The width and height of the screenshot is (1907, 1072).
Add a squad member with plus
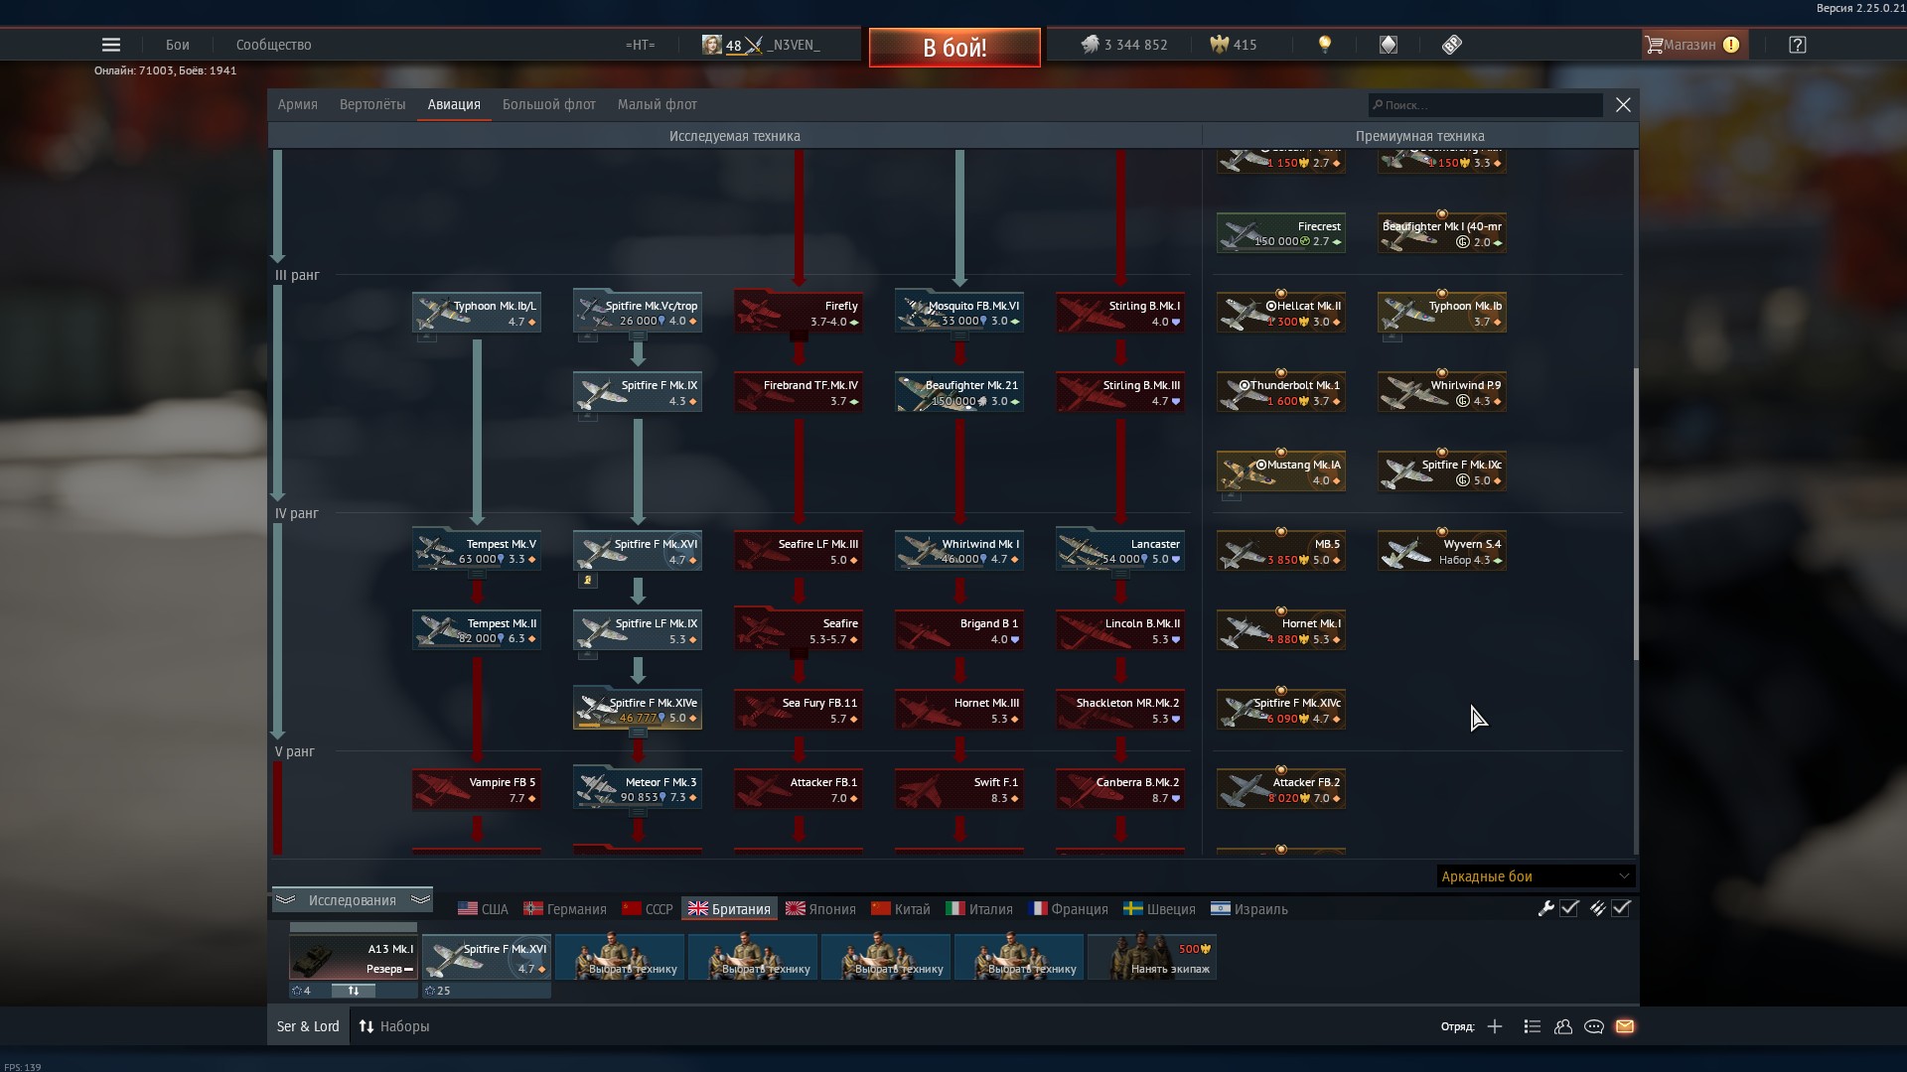(1495, 1026)
